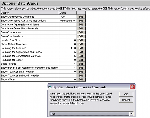Edit Rounding for Water value
This screenshot has width=150, height=118.
tap(81, 60)
